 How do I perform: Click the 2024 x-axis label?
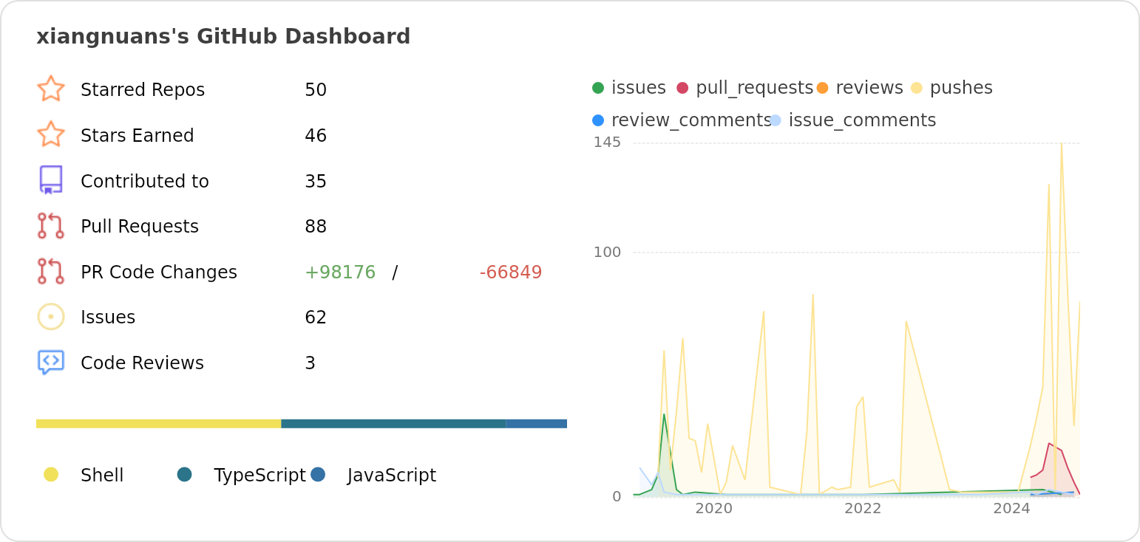pyautogui.click(x=1012, y=508)
